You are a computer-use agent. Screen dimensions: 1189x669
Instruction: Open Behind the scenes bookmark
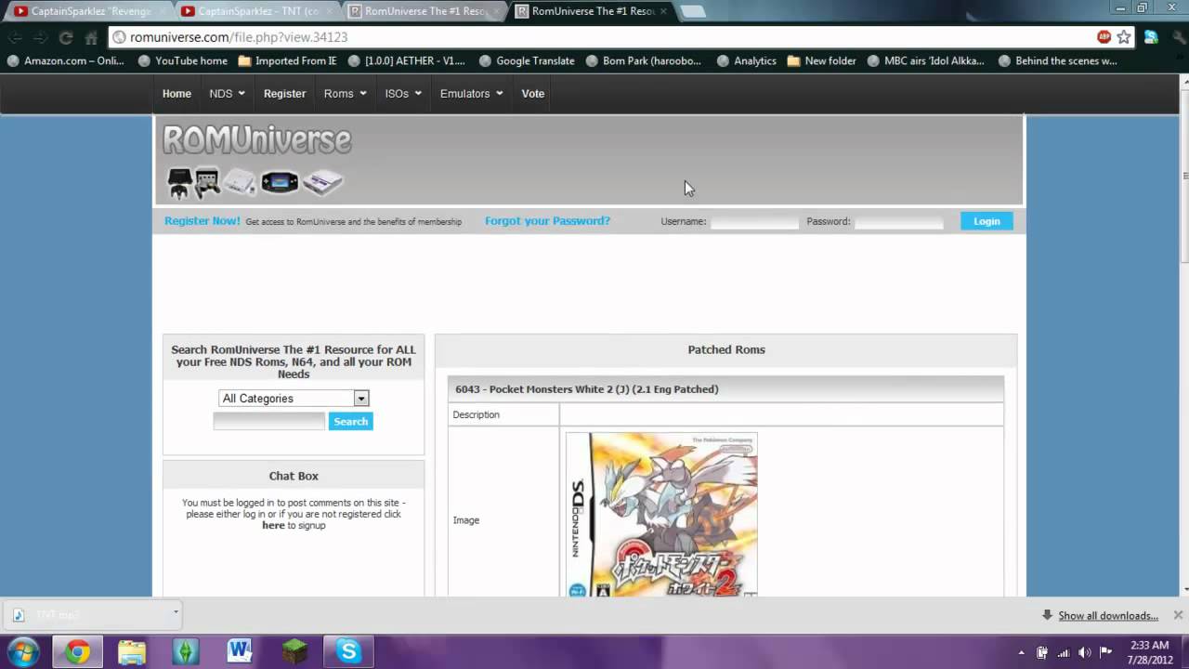1057,61
